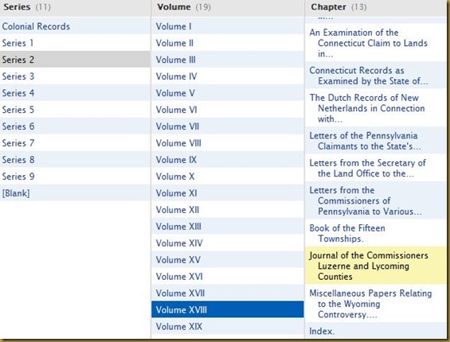This screenshot has height=342, width=450.
Task: Choose Volume V
Action: (x=227, y=93)
